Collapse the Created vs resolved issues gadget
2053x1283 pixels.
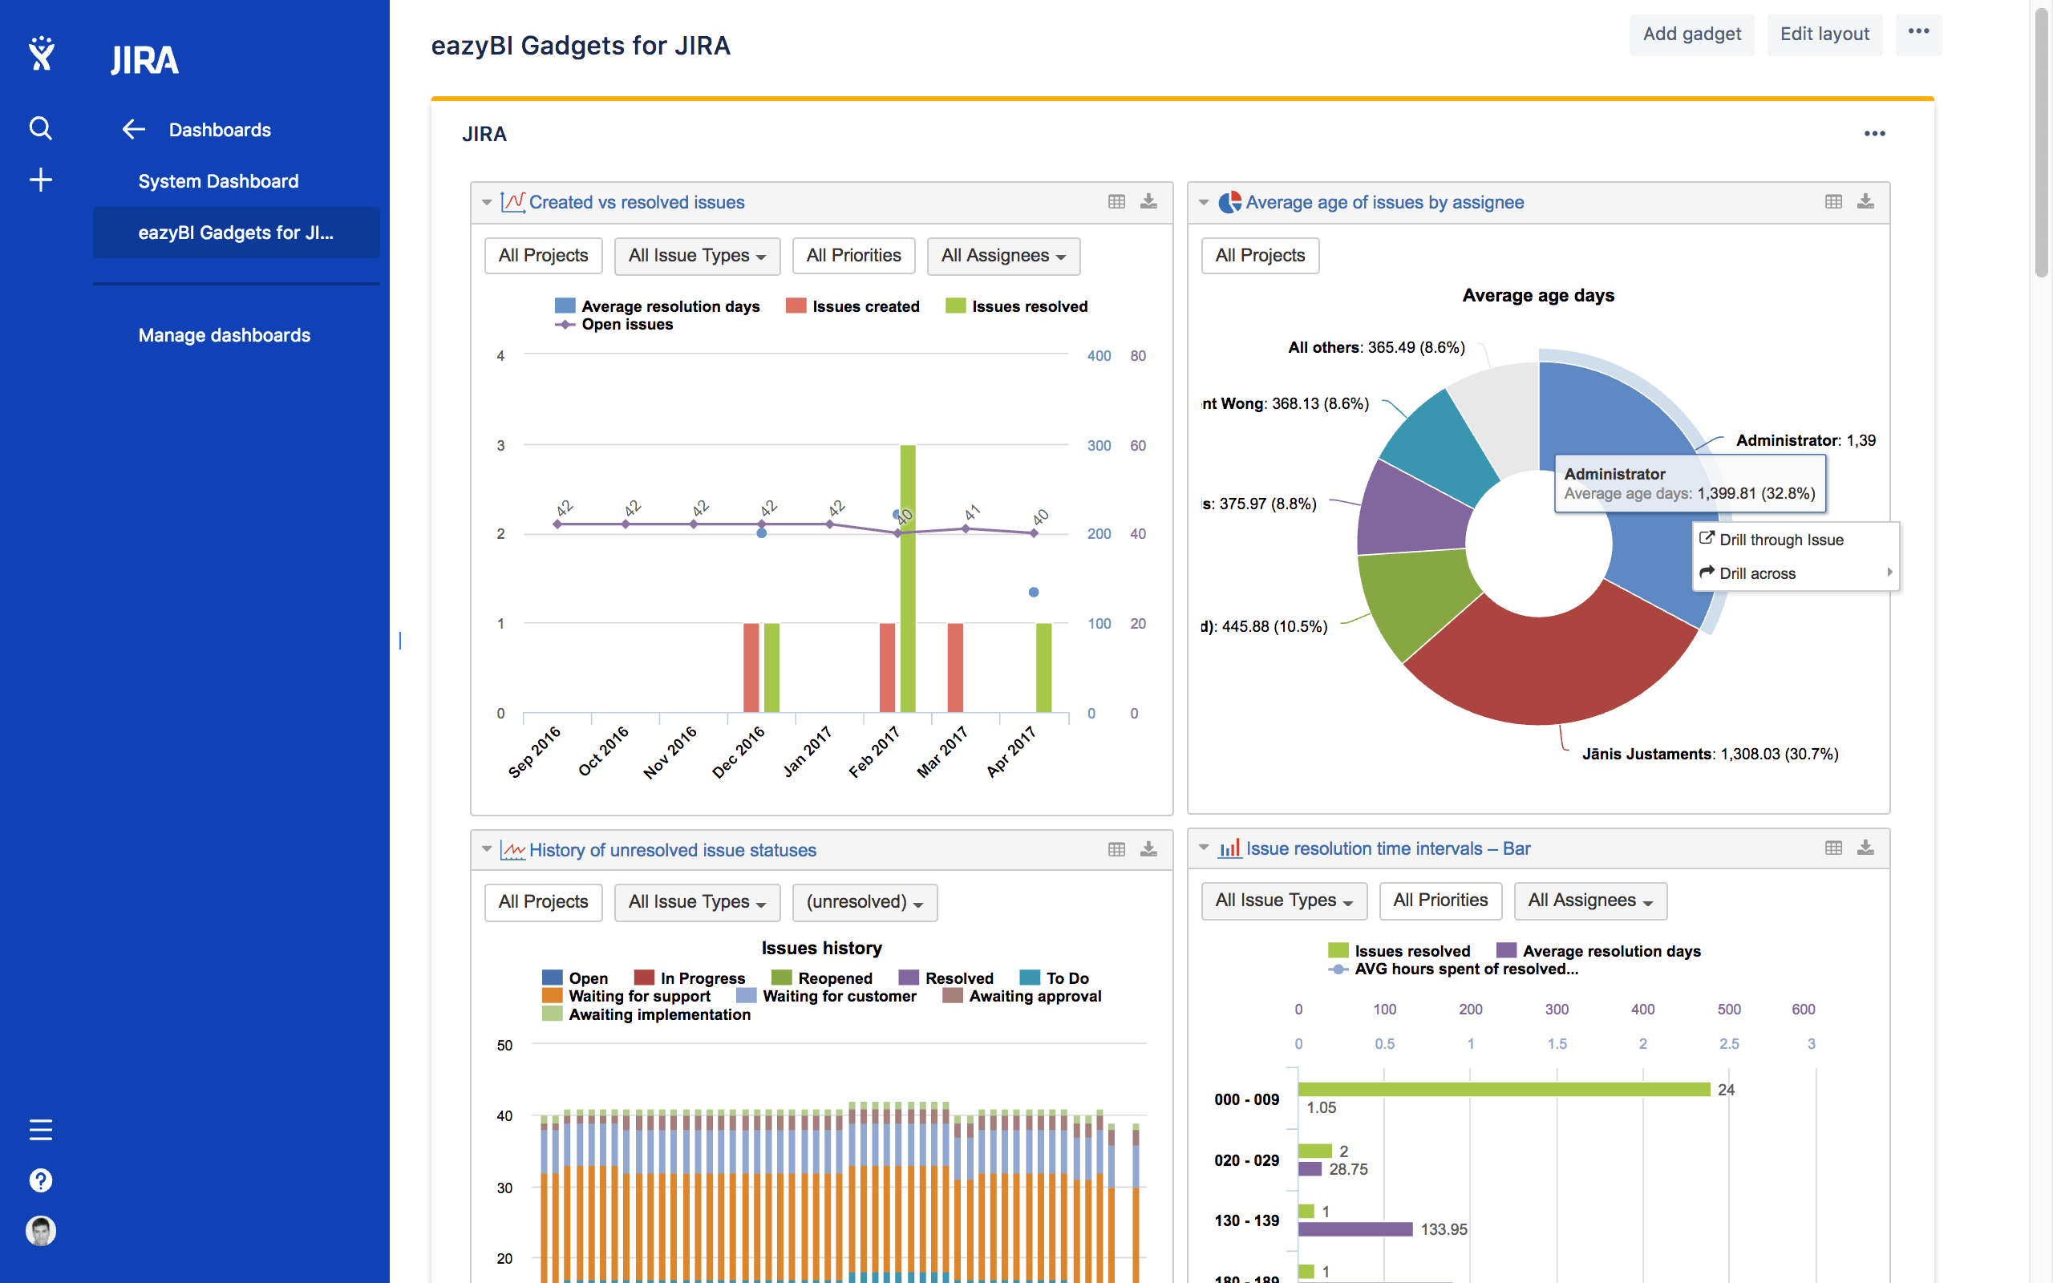click(486, 202)
